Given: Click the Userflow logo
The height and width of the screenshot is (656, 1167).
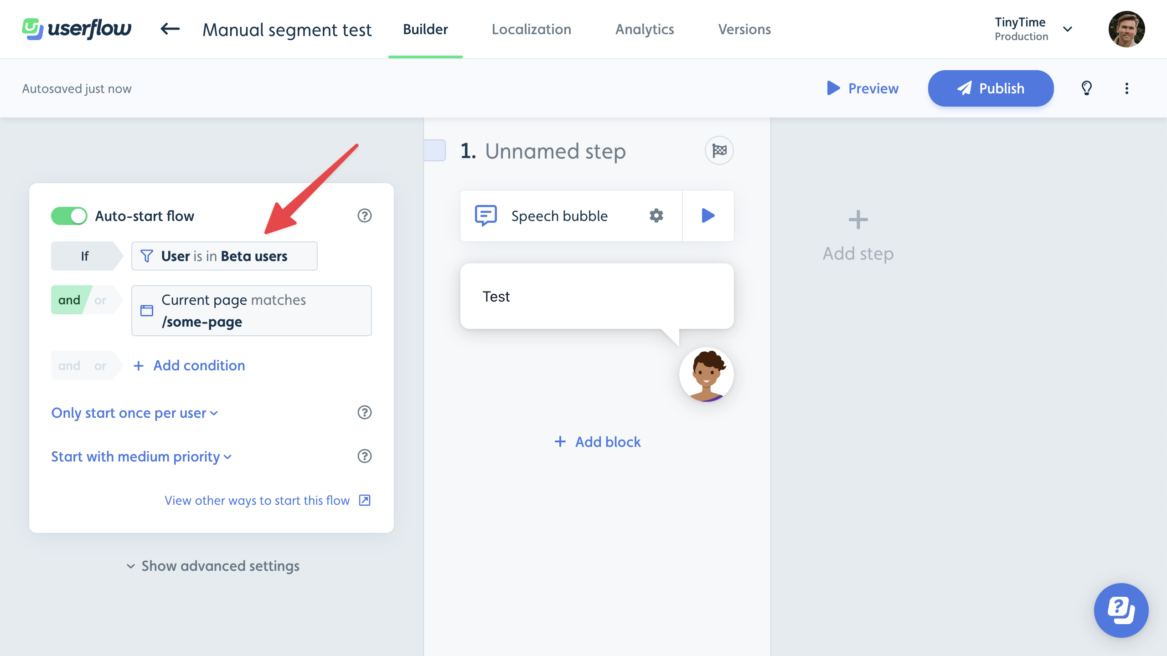Looking at the screenshot, I should pyautogui.click(x=77, y=29).
